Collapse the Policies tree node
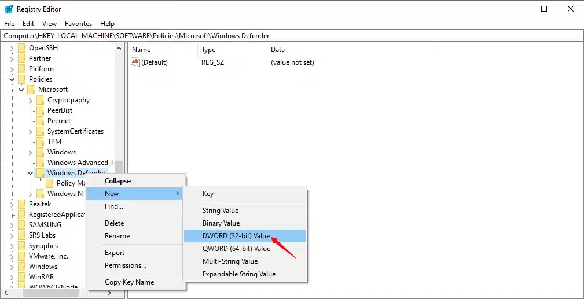The image size is (584, 299). (x=12, y=79)
